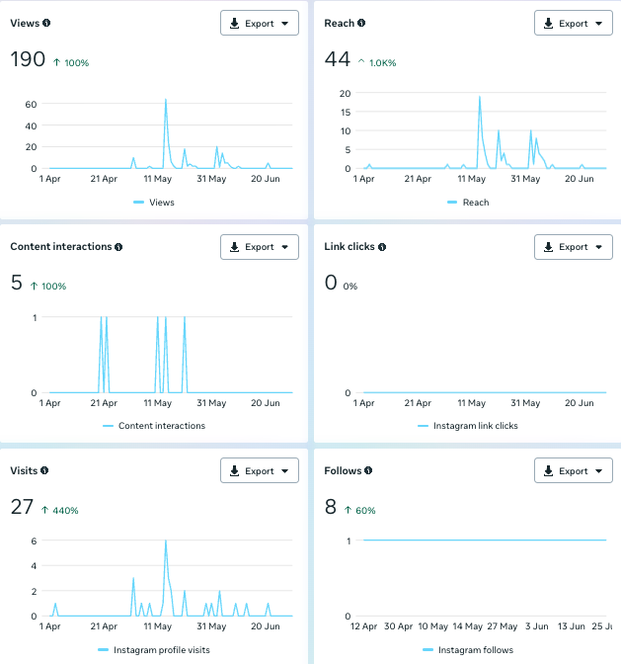Expand the Content interactions Export dropdown arrow
Viewport: 621px width, 664px height.
point(285,248)
